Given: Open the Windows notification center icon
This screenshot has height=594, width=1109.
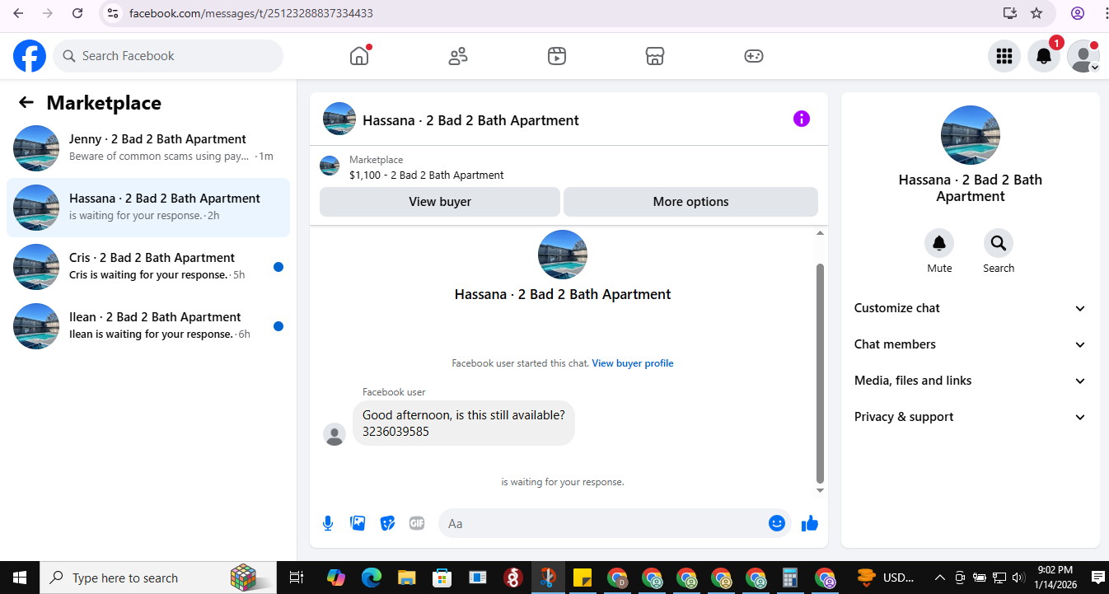Looking at the screenshot, I should (x=1097, y=578).
